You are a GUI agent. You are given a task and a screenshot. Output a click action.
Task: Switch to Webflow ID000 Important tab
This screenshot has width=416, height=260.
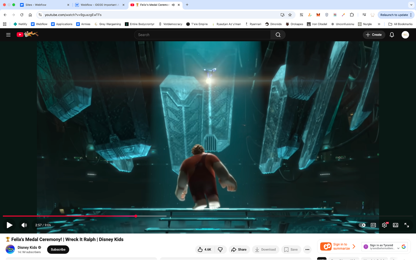coord(100,5)
